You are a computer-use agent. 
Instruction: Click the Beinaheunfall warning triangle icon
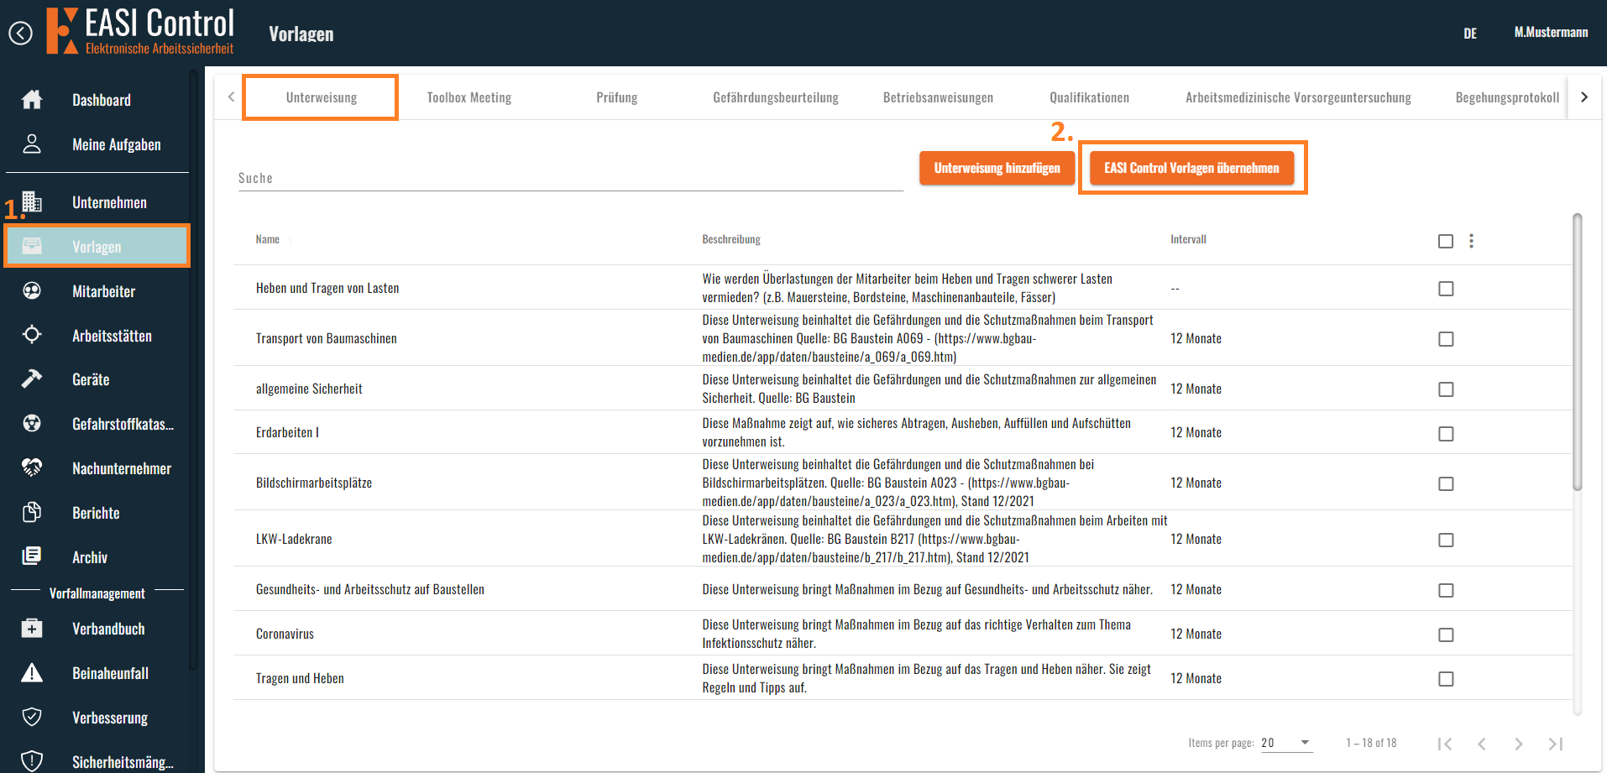[x=32, y=673]
